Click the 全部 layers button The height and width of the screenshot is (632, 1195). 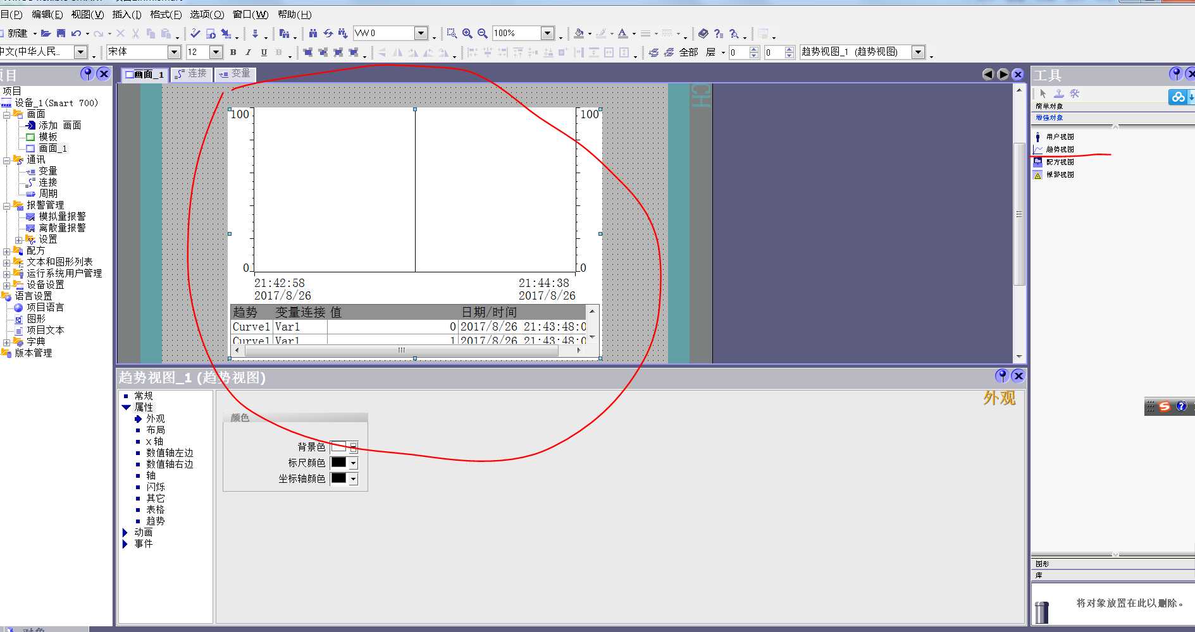click(688, 52)
